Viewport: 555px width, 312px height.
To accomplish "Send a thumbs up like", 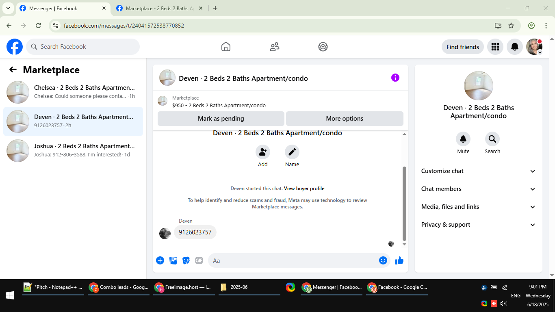I will click(399, 260).
